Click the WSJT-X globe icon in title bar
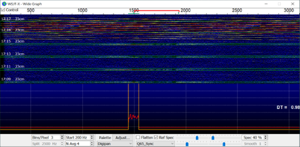 point(4,4)
